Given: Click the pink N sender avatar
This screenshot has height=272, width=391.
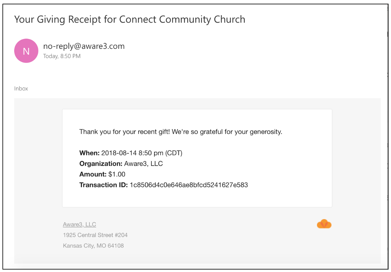Looking at the screenshot, I should click(x=26, y=51).
